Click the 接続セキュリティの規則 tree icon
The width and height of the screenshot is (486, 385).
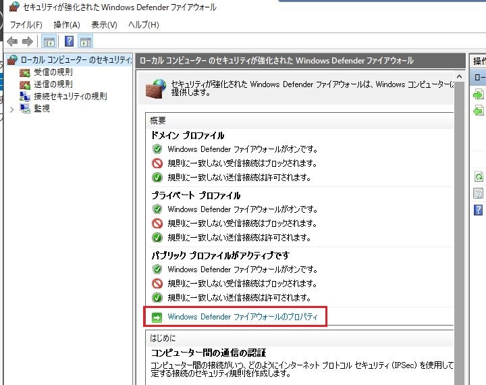(x=25, y=97)
